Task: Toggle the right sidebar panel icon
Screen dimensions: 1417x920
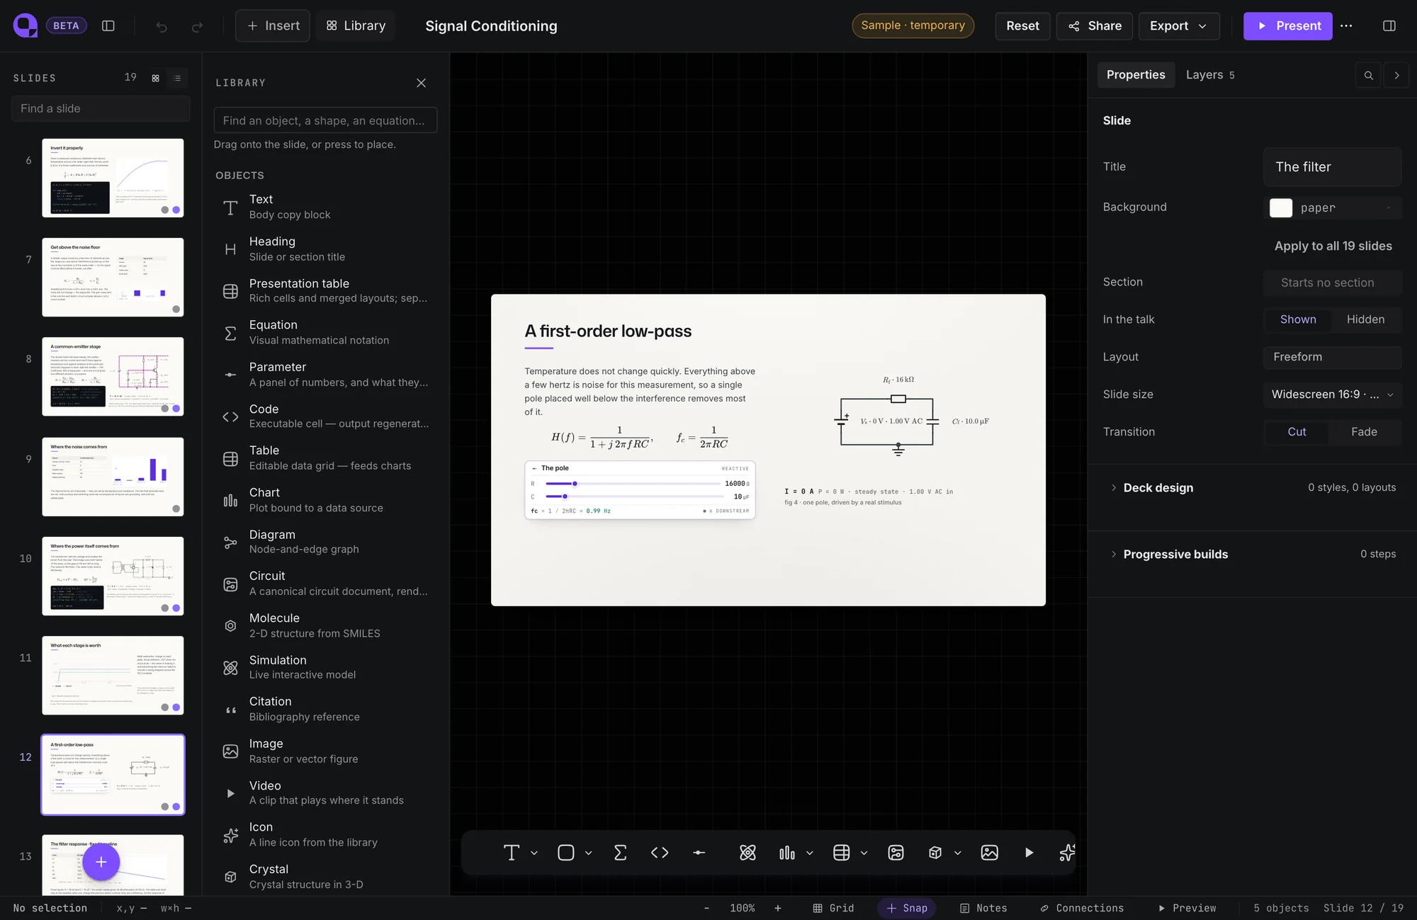Action: tap(1389, 26)
